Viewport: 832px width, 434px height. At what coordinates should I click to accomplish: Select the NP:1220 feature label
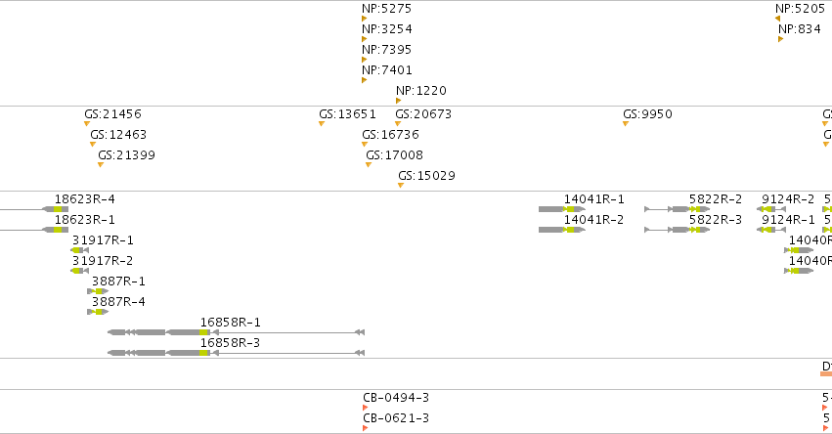421,91
